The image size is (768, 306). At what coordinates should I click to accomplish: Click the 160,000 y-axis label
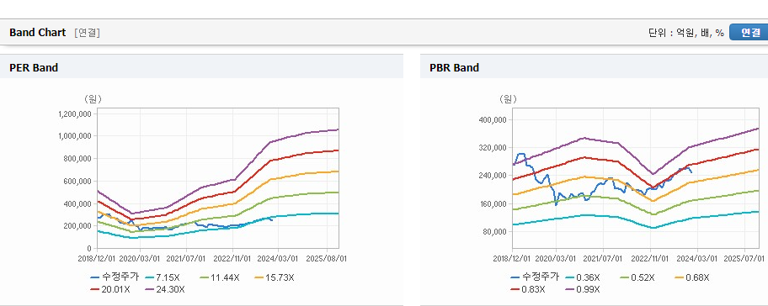(493, 203)
